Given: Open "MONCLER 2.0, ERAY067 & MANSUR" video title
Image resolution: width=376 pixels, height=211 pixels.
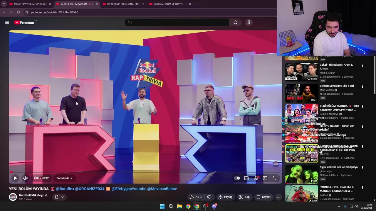Looking at the screenshot, I should (x=337, y=189).
